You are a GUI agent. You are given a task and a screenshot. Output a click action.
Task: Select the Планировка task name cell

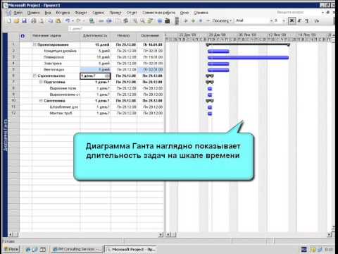pyautogui.click(x=56, y=57)
